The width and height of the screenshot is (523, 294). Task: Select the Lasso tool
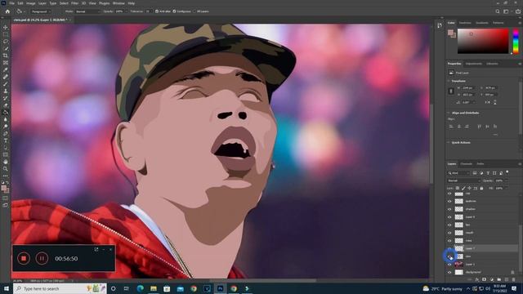click(6, 42)
